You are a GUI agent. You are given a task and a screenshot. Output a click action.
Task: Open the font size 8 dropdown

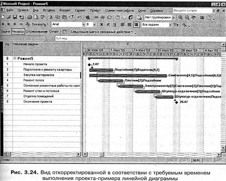pos(95,24)
